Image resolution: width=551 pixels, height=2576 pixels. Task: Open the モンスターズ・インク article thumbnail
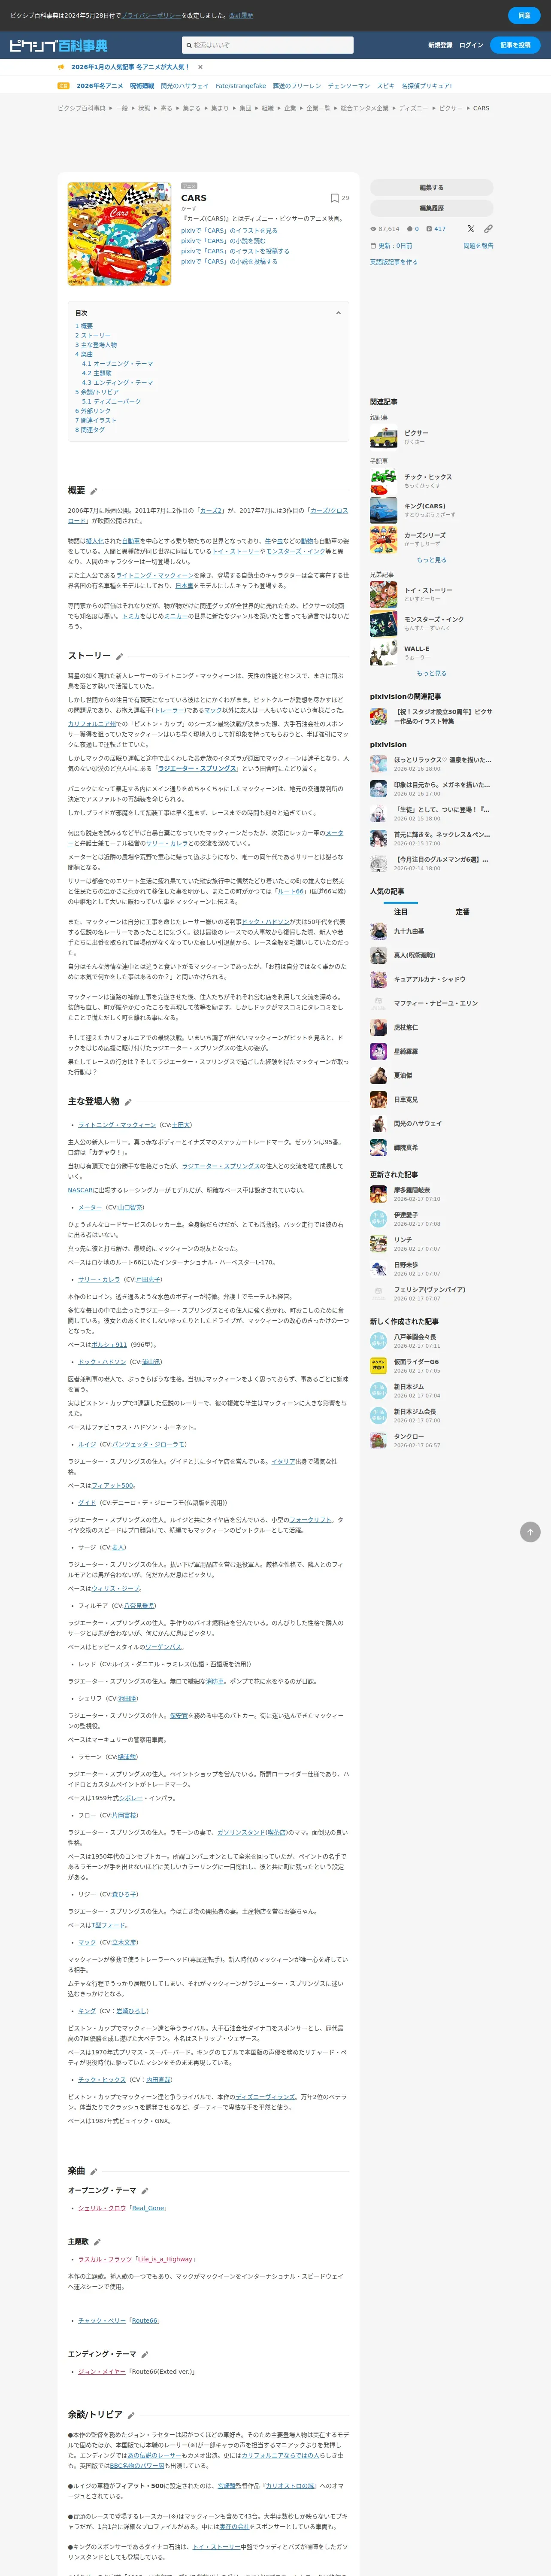tap(383, 623)
